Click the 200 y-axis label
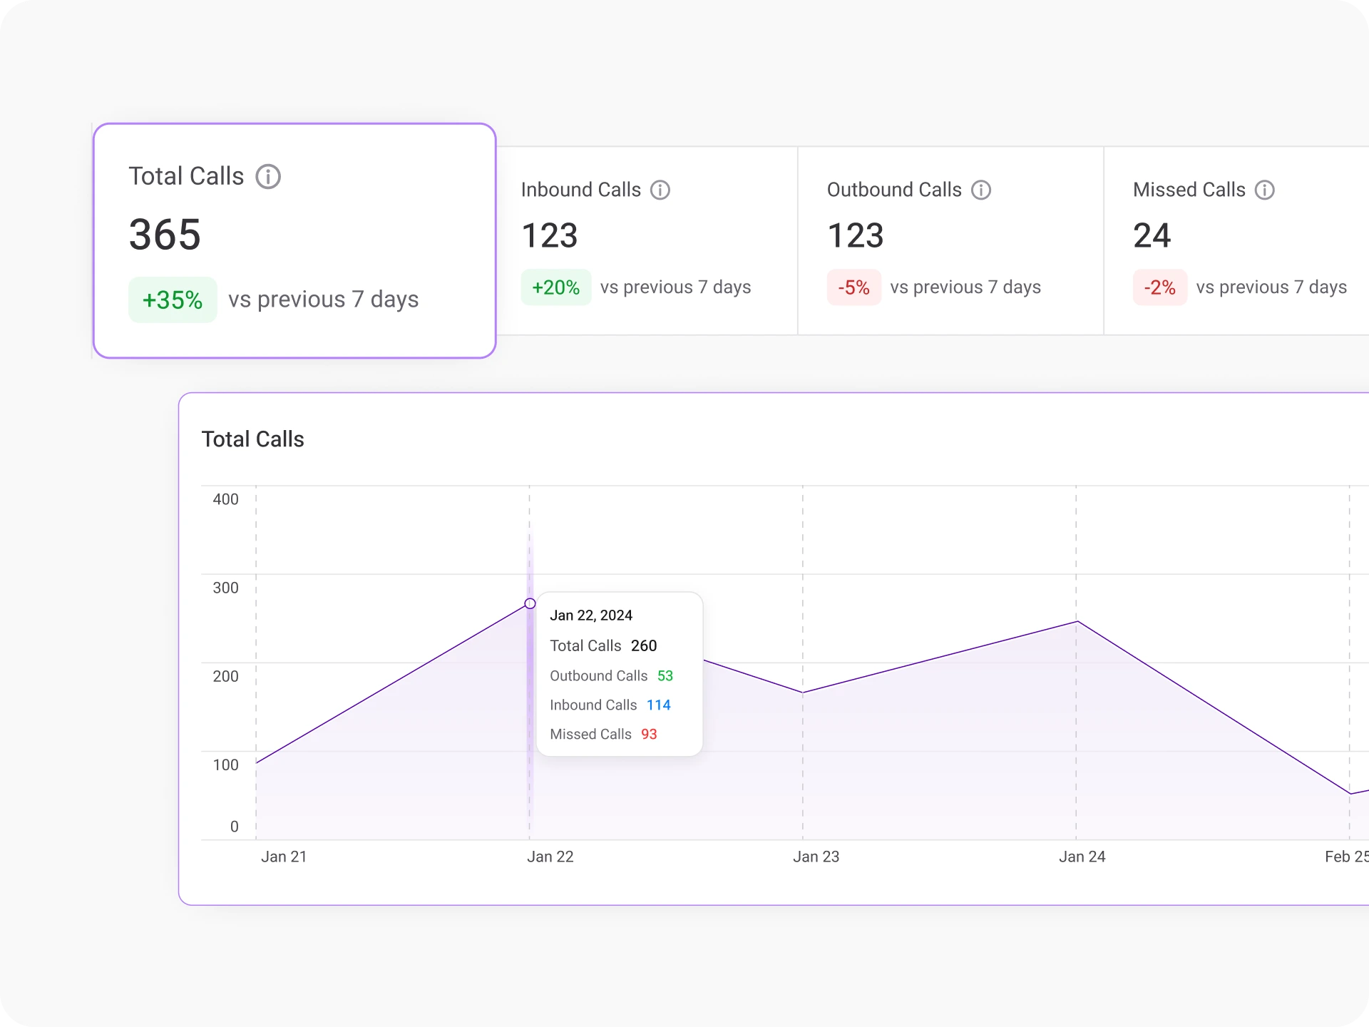Viewport: 1369px width, 1027px height. click(225, 676)
